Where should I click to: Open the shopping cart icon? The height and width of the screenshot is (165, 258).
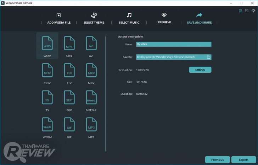[x=240, y=11]
